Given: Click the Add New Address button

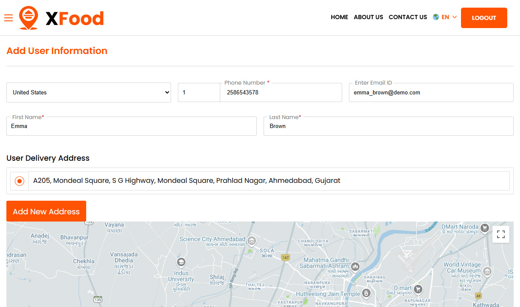Looking at the screenshot, I should click(x=46, y=211).
